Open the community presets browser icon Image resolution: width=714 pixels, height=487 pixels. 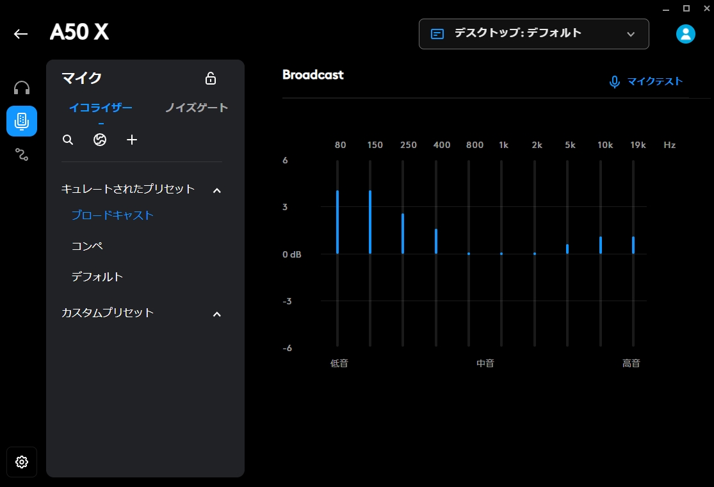[x=100, y=139]
